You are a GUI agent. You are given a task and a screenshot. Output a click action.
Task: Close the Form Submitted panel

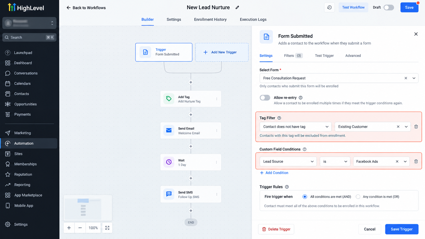point(416,34)
